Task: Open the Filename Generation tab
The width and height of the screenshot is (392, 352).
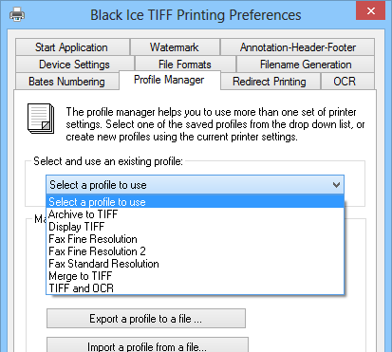Action: pos(306,65)
